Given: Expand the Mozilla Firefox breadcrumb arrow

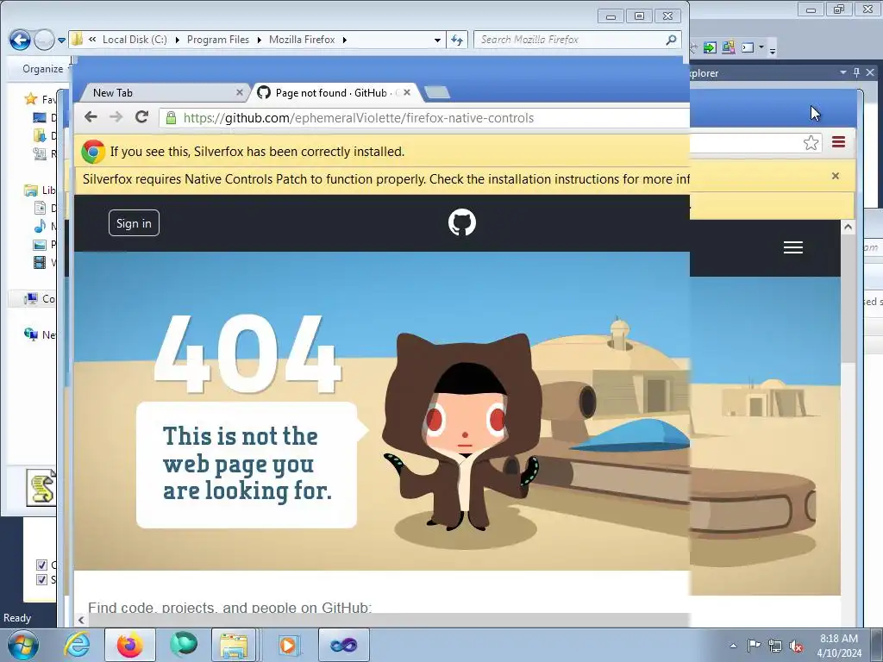Looking at the screenshot, I should [345, 40].
